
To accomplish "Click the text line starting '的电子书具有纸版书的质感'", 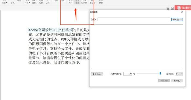I will point(59,53).
